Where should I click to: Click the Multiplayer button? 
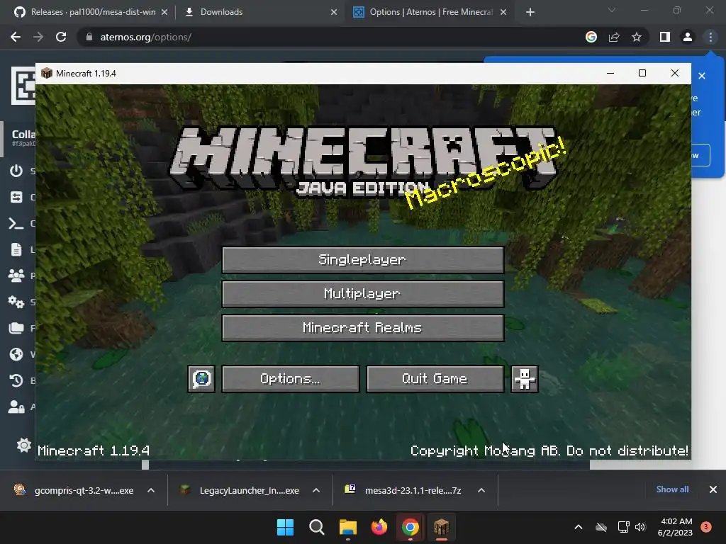point(362,294)
